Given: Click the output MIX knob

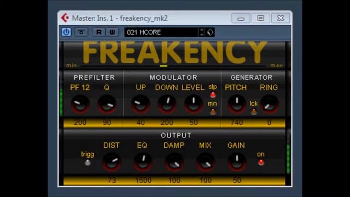Looking at the screenshot, I should [x=206, y=162].
